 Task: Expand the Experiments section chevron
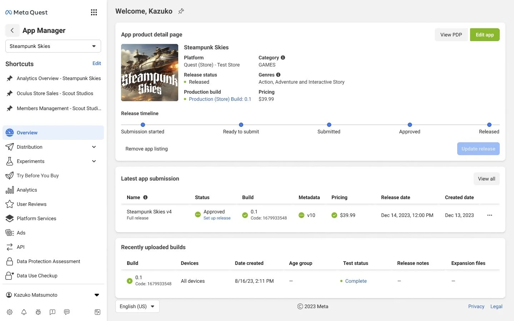pos(94,161)
